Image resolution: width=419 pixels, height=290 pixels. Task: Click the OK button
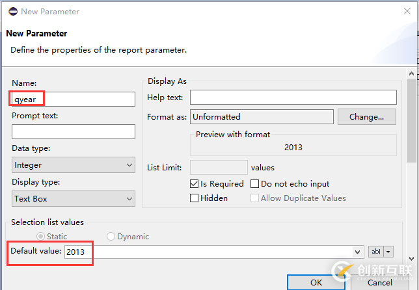316,282
